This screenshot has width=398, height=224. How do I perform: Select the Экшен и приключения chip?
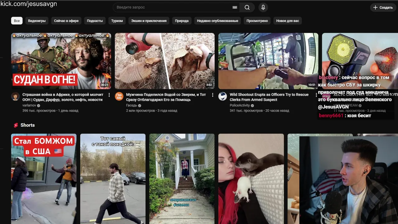[x=149, y=21]
